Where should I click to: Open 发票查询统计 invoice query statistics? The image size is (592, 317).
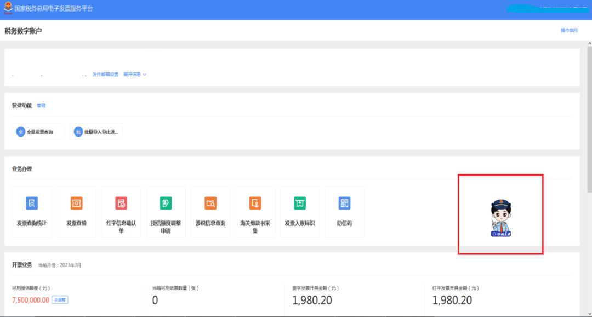click(x=32, y=204)
